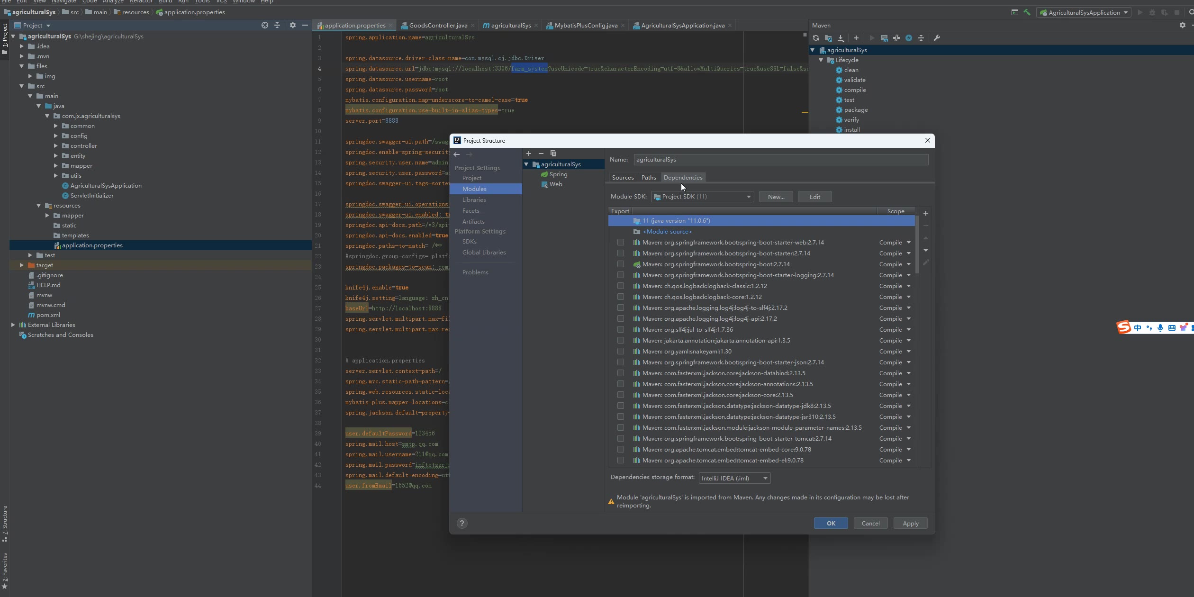Image resolution: width=1194 pixels, height=597 pixels.
Task: Check export for snakeyaml:1.30 dependency
Action: [621, 352]
